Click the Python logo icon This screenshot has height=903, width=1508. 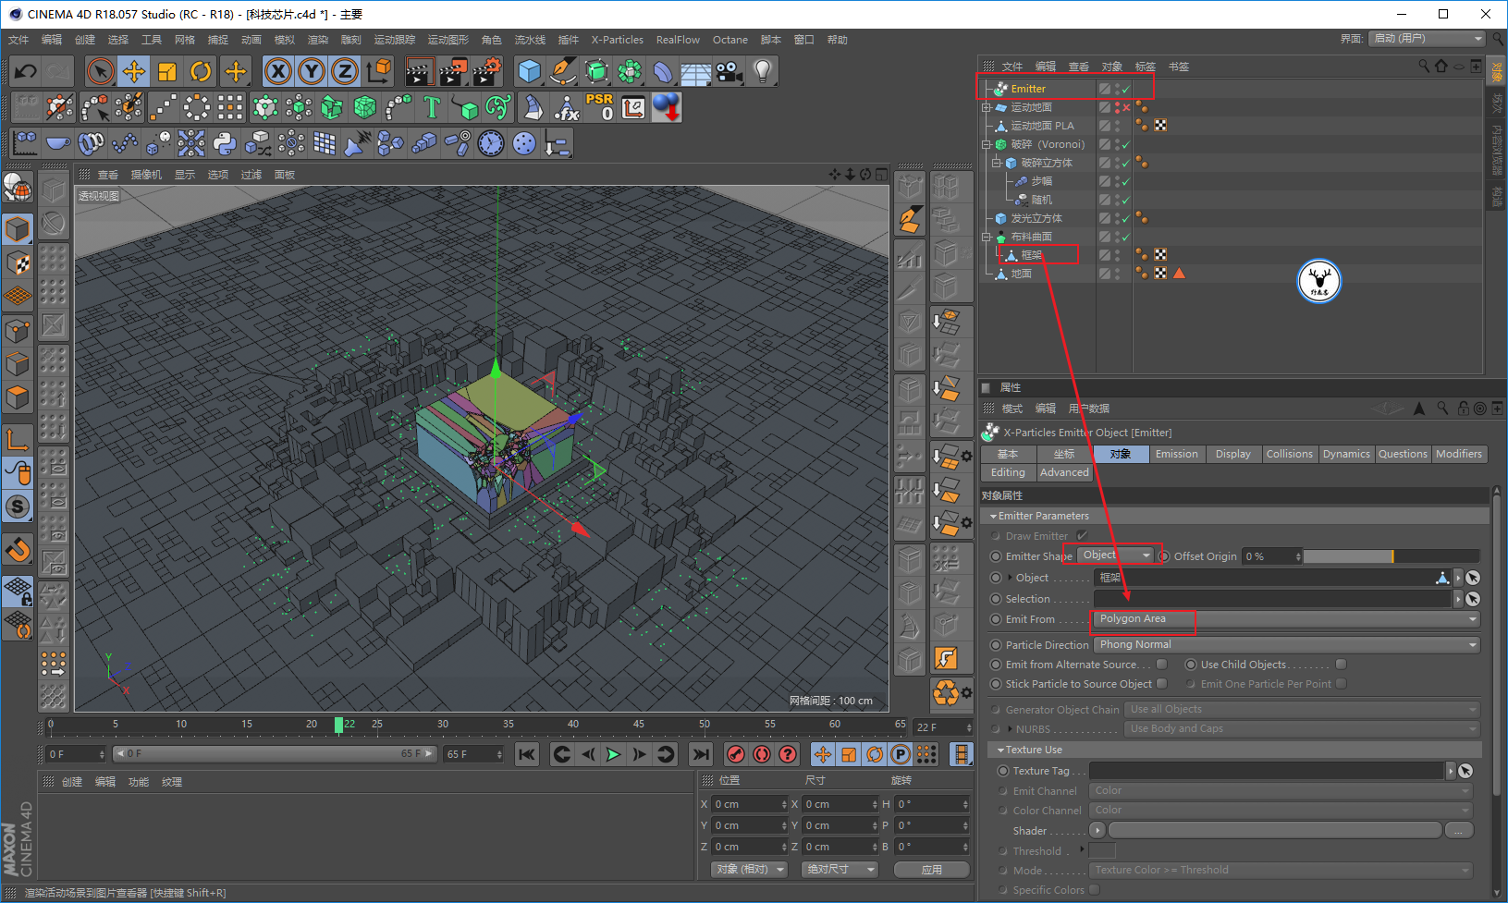click(x=225, y=143)
